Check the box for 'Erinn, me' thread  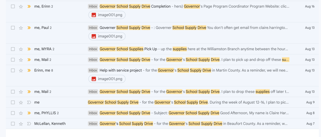click(13, 70)
